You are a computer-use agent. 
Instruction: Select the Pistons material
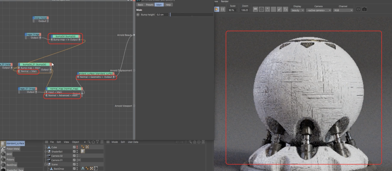tap(10, 160)
